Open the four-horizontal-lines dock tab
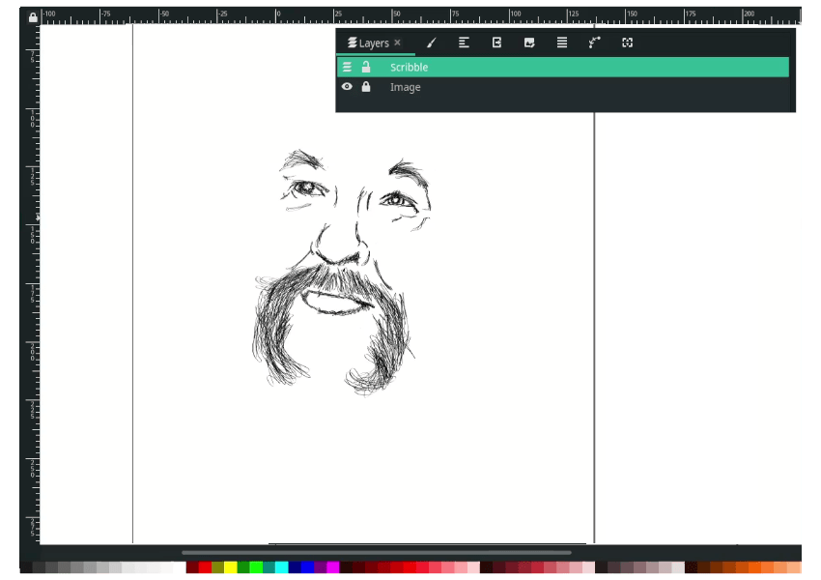The height and width of the screenshot is (580, 821). [562, 43]
